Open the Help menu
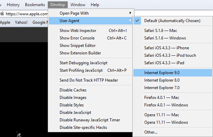 [95, 5]
